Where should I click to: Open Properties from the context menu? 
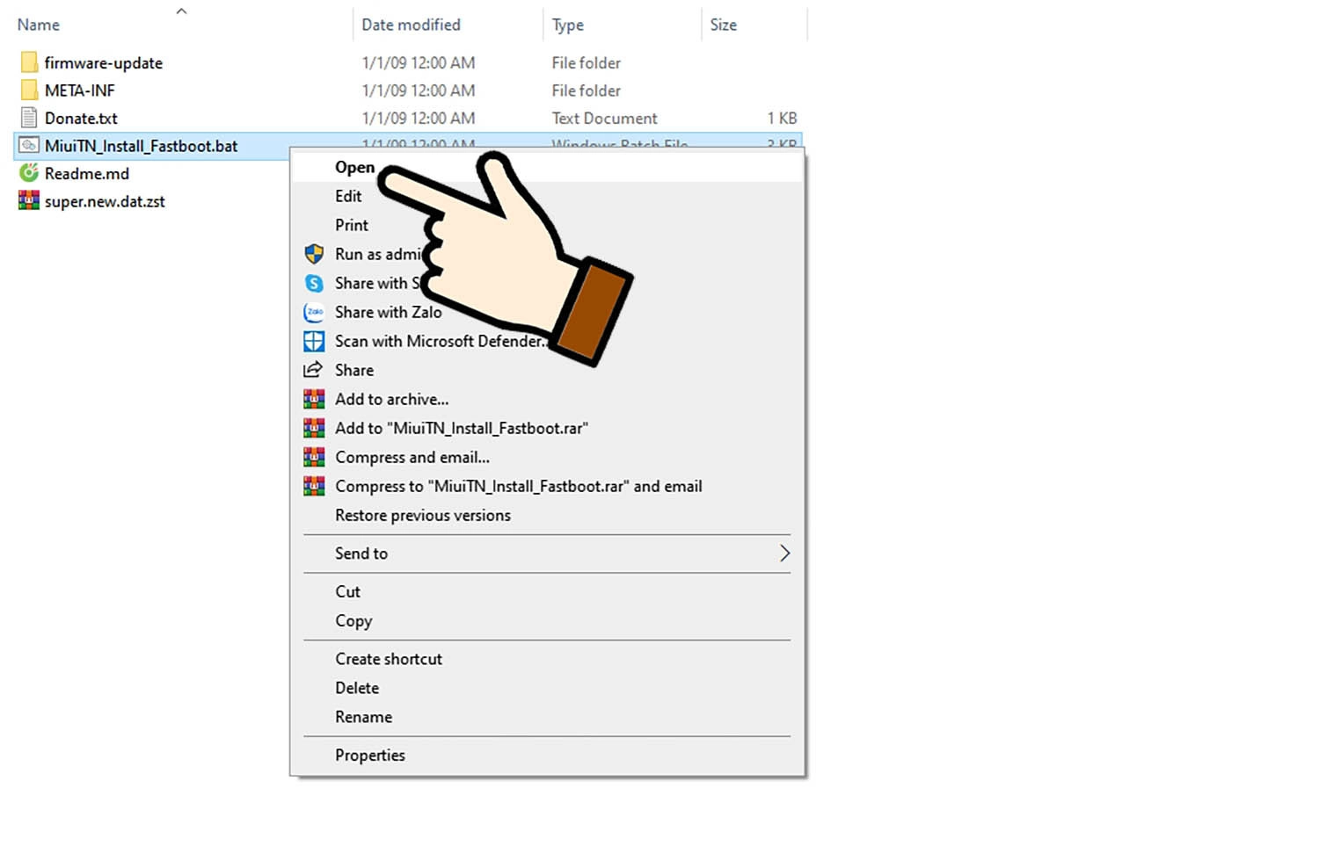(x=370, y=756)
